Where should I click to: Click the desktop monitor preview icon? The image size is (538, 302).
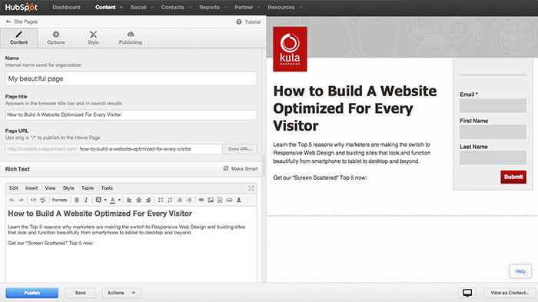(x=467, y=293)
